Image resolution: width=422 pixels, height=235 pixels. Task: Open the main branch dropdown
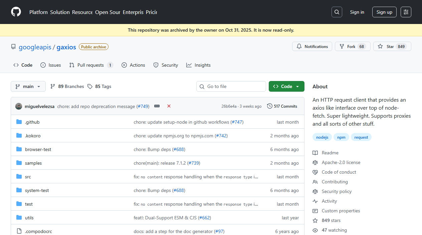coord(28,86)
